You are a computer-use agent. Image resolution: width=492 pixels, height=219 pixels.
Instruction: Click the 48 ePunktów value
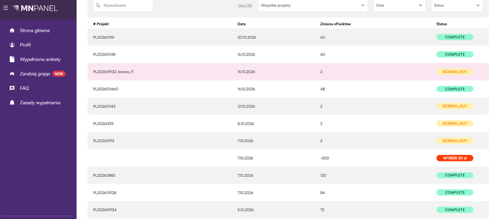(322, 89)
